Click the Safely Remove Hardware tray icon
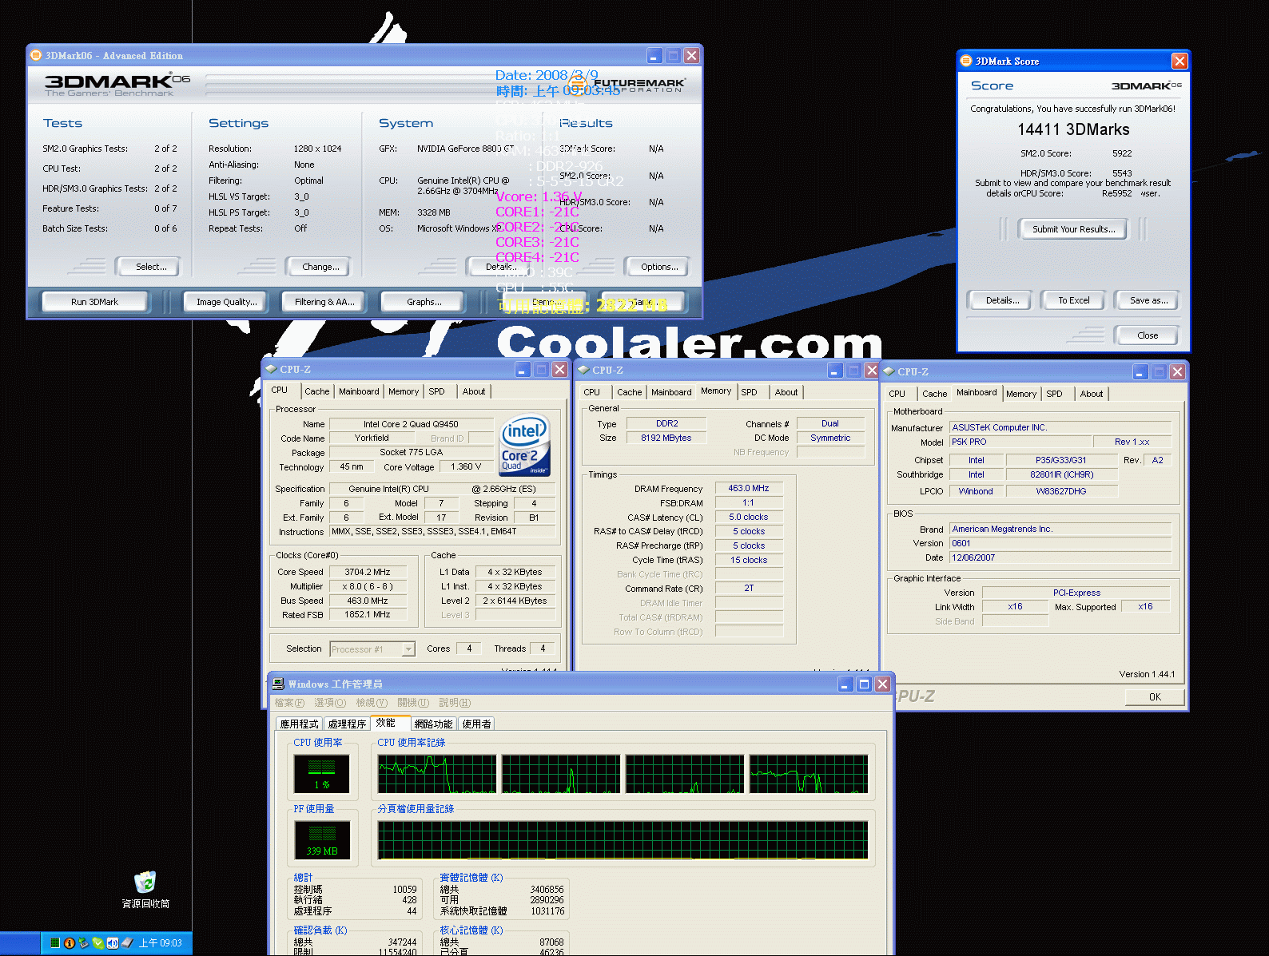Image resolution: width=1269 pixels, height=956 pixels. (83, 943)
